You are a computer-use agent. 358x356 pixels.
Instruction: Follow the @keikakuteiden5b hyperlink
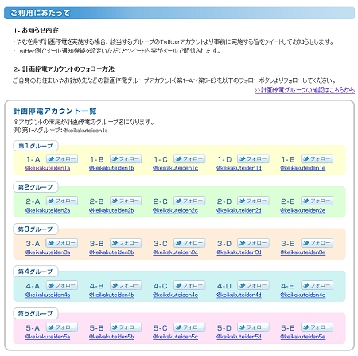[x=111, y=337]
